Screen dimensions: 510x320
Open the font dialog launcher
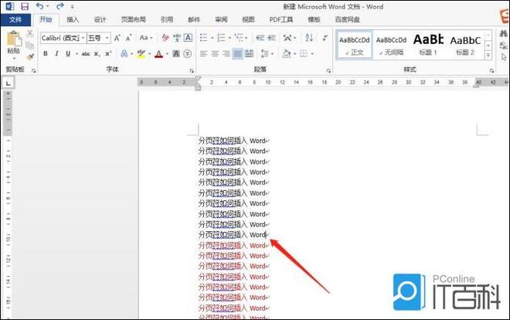pos(192,70)
